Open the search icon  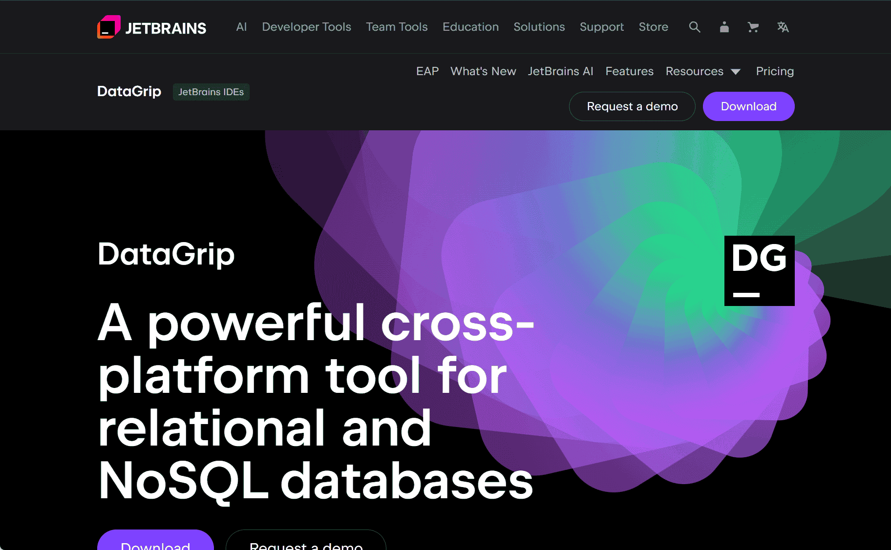694,27
